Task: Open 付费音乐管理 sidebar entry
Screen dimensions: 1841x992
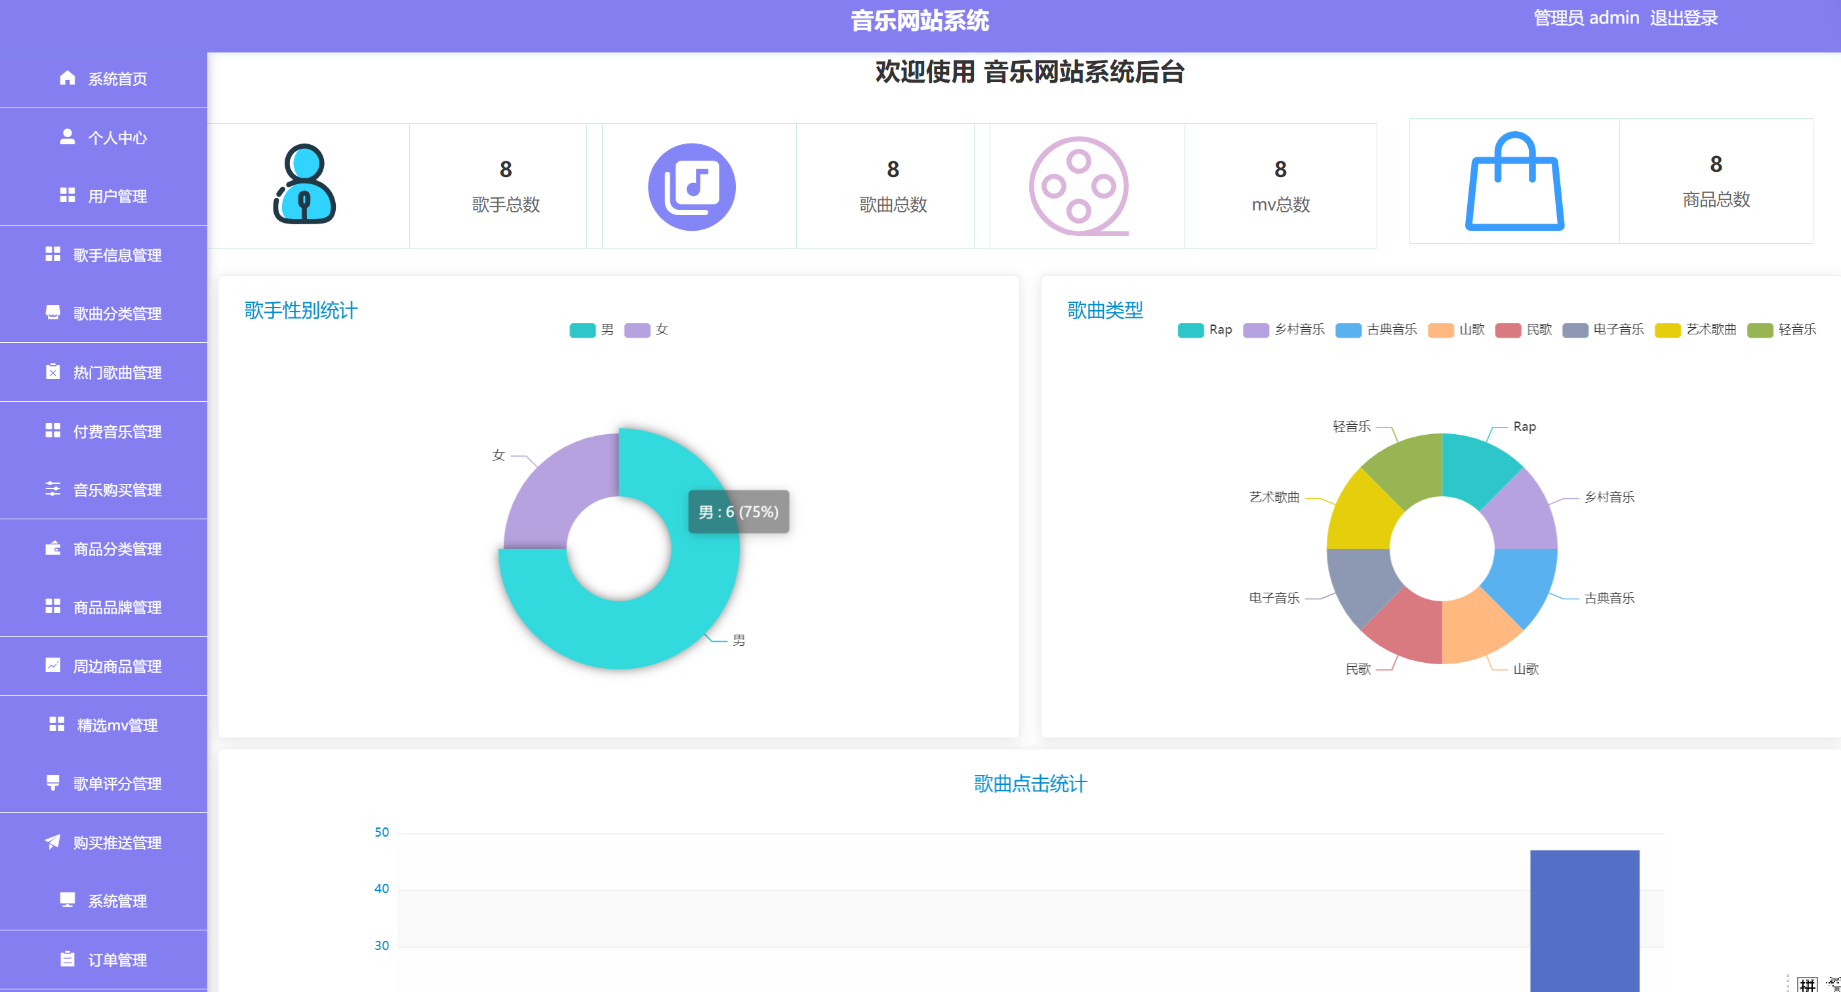Action: click(x=104, y=431)
